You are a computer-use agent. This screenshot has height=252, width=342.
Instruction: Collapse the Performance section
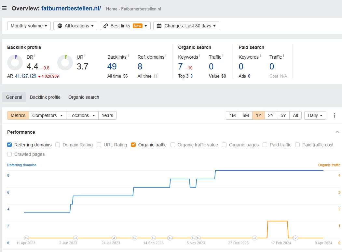pos(337,132)
